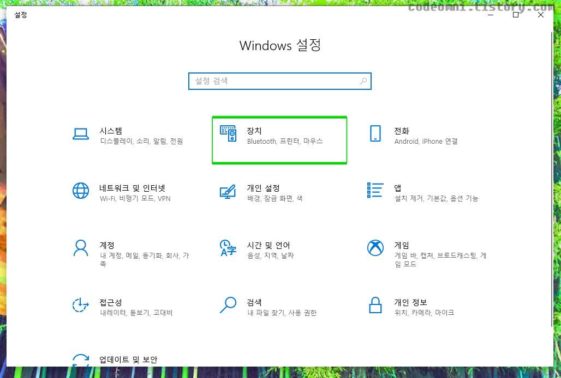The height and width of the screenshot is (378, 561).
Task: Select the 네트워크 및 인터넷 title
Action: [x=133, y=188]
